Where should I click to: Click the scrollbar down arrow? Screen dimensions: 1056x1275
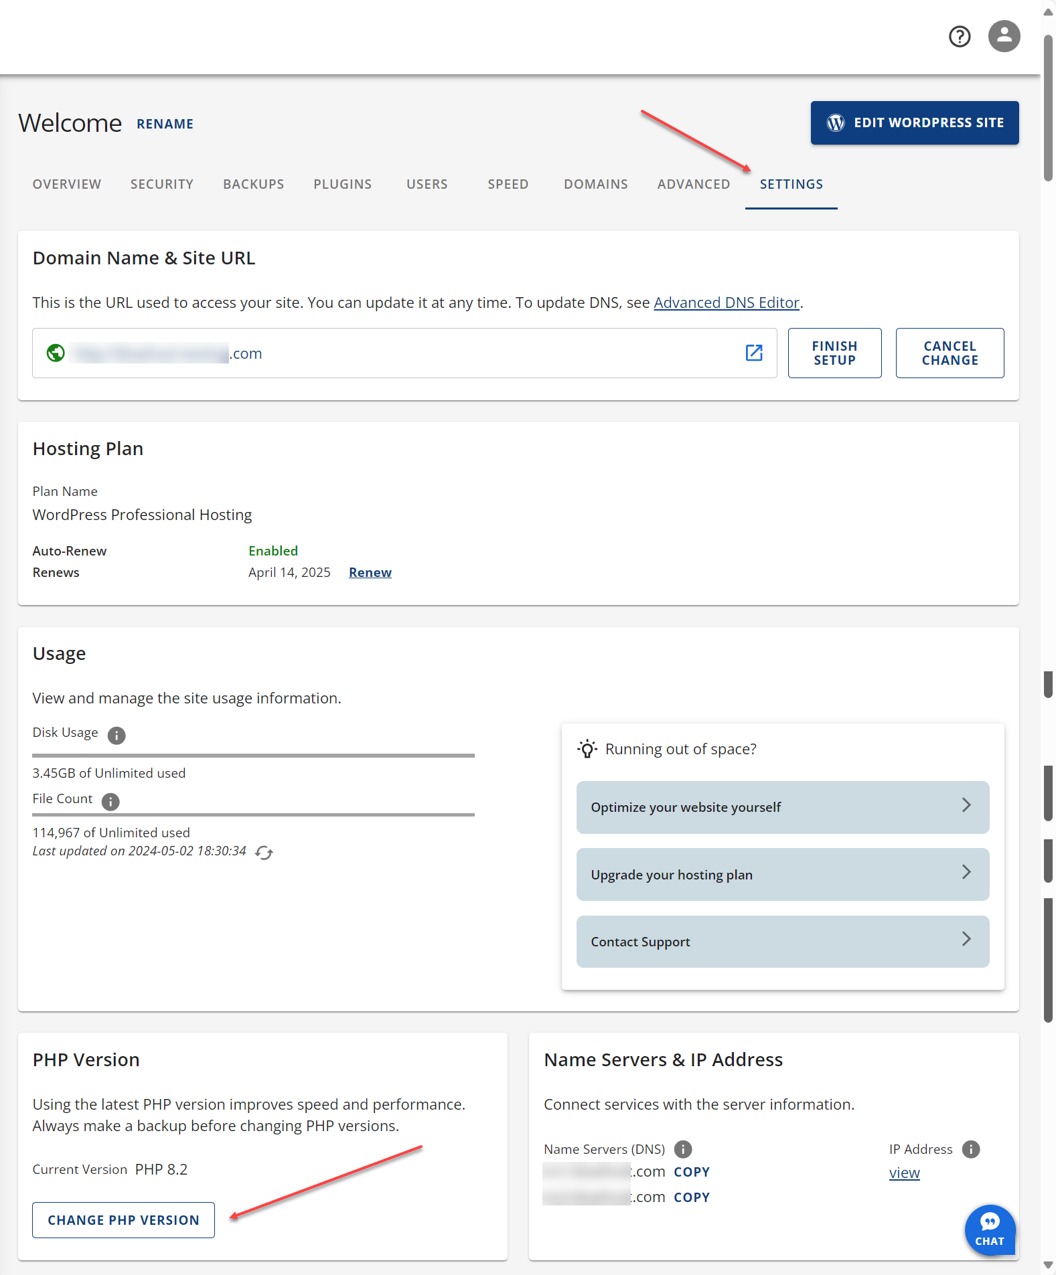[1049, 1265]
